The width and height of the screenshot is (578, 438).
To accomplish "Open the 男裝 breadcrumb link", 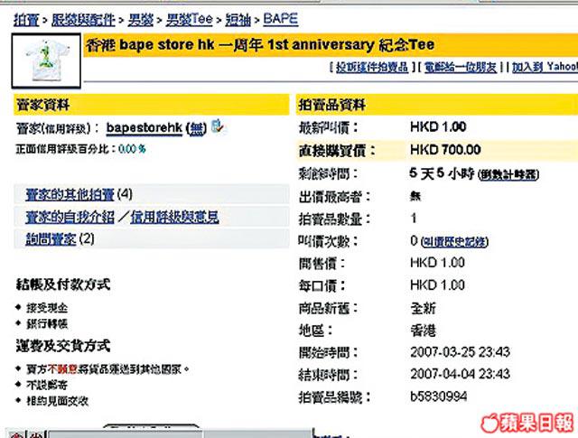I will pyautogui.click(x=141, y=20).
